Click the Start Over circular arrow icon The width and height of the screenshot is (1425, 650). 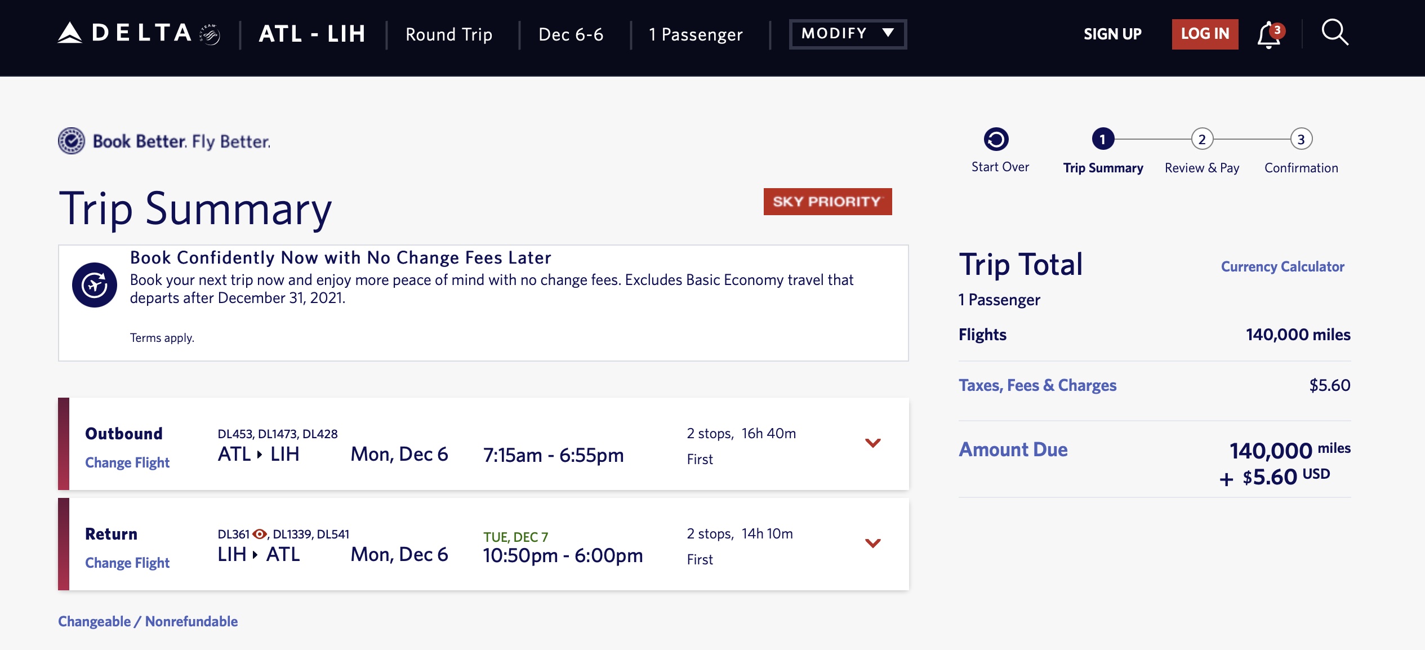(996, 139)
